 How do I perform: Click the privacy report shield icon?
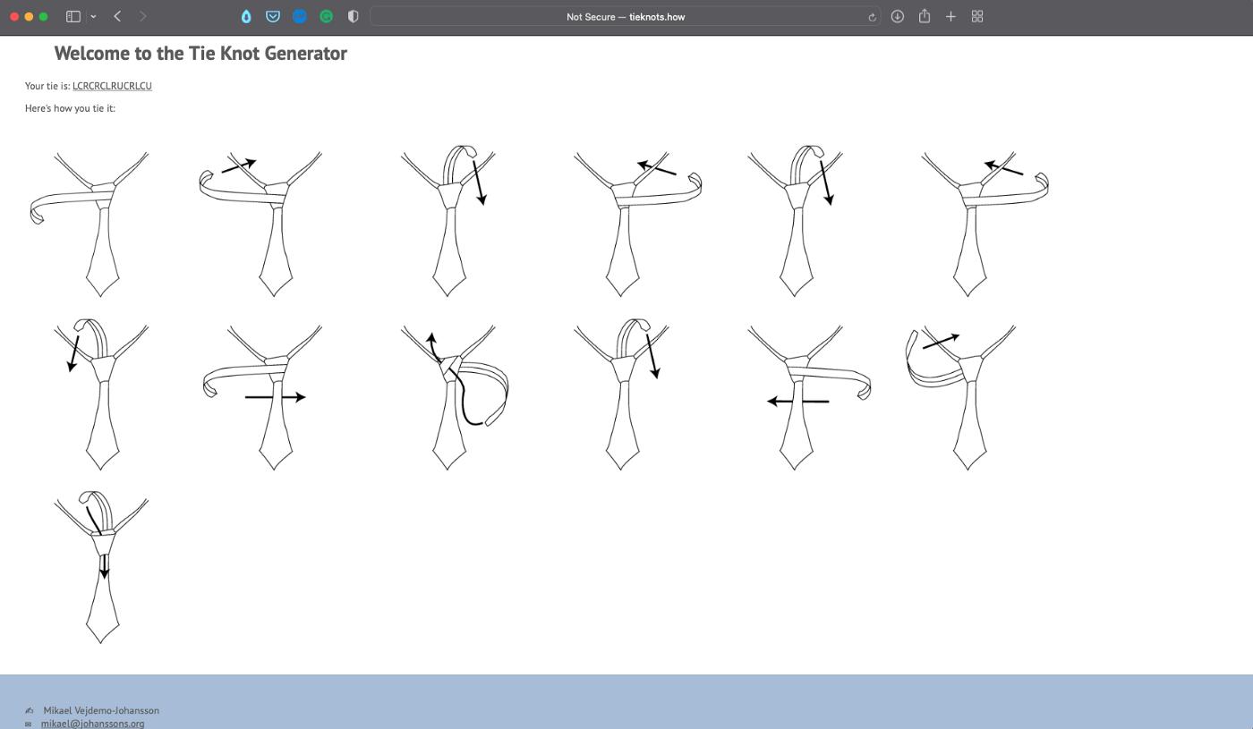click(x=353, y=16)
